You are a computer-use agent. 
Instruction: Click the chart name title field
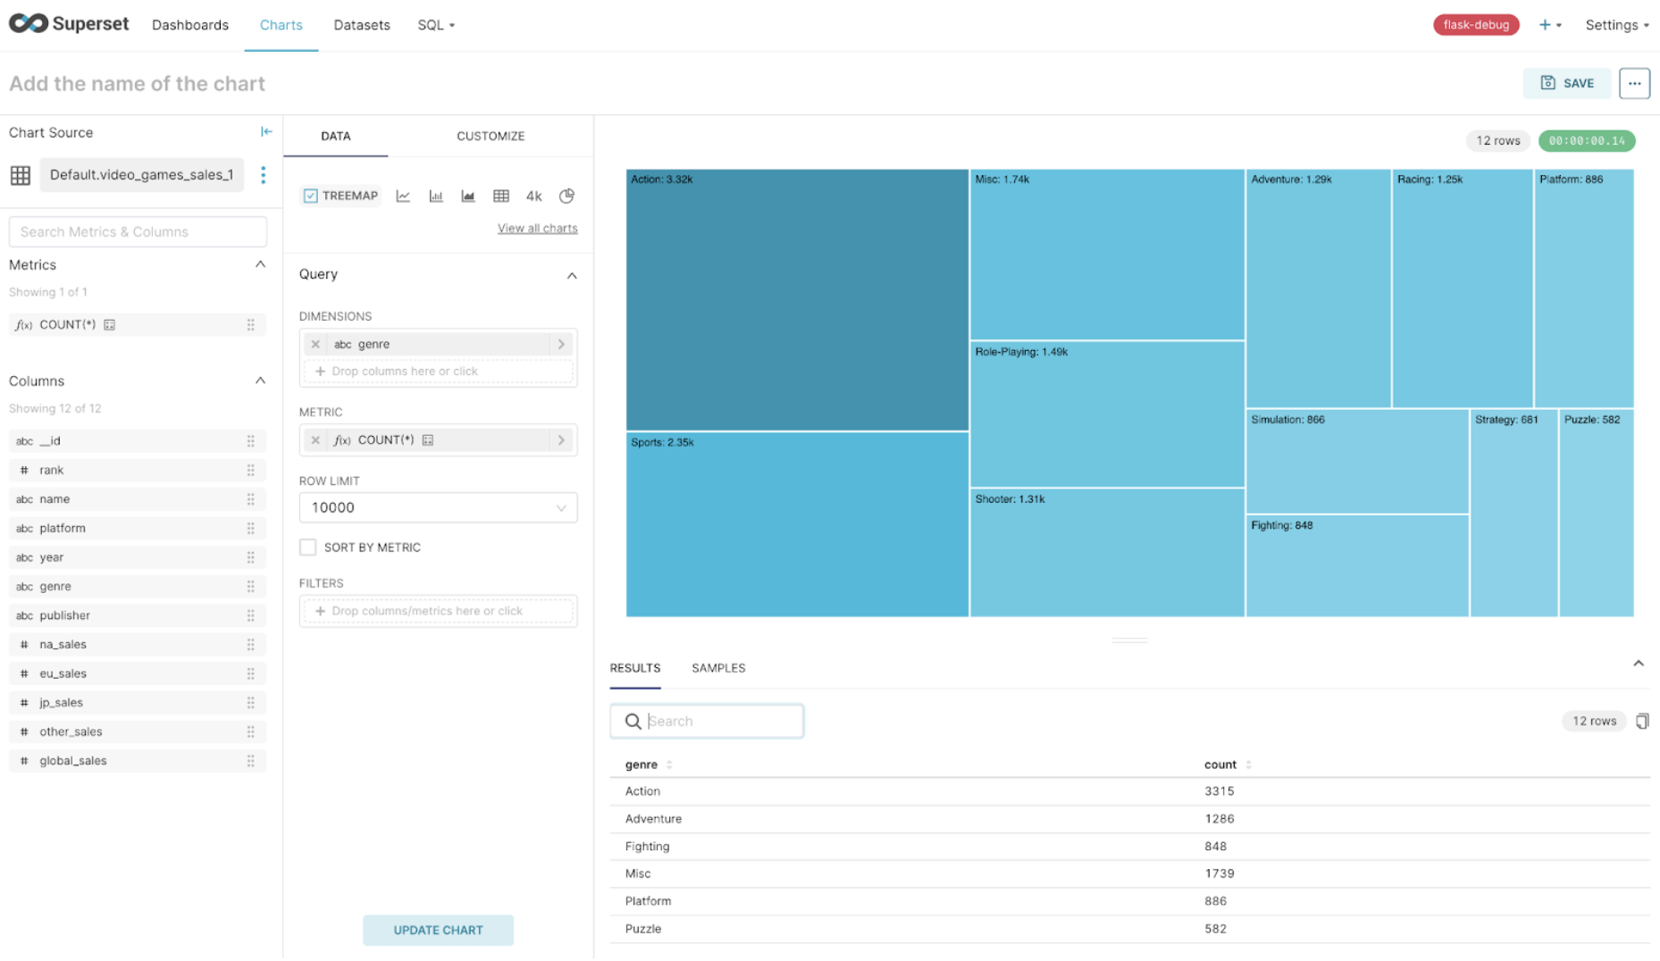tap(137, 83)
